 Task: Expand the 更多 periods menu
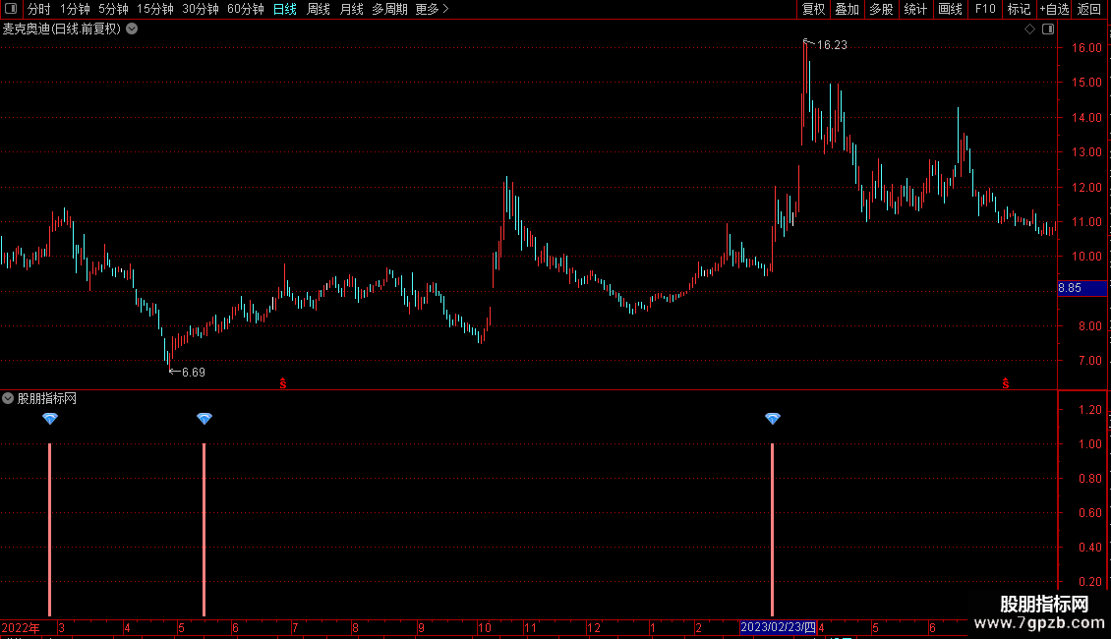point(433,9)
